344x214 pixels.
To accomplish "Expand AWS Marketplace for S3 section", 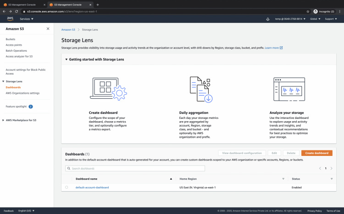I will 4,120.
